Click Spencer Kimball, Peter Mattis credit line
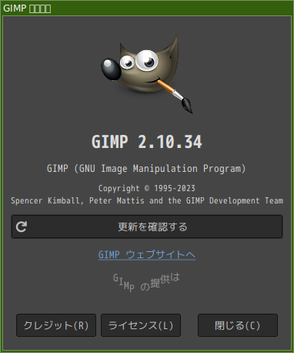Image resolution: width=294 pixels, height=353 pixels. [x=147, y=200]
